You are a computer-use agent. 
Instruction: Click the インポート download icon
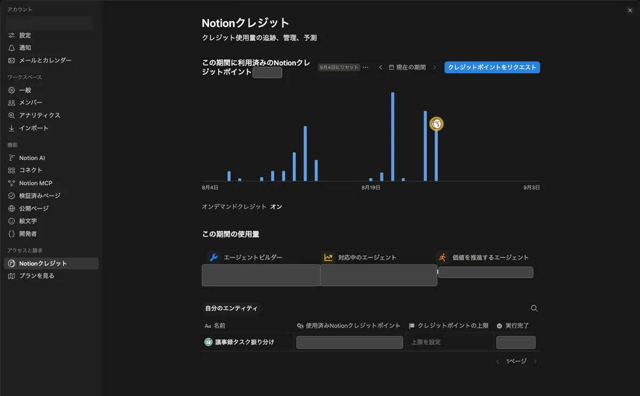coord(12,128)
